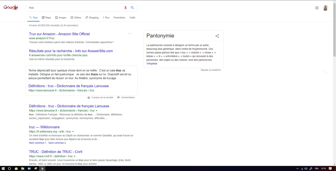Expand dropdown arrow next to larousse.fr URL
This screenshot has height=171, width=336.
97,111
